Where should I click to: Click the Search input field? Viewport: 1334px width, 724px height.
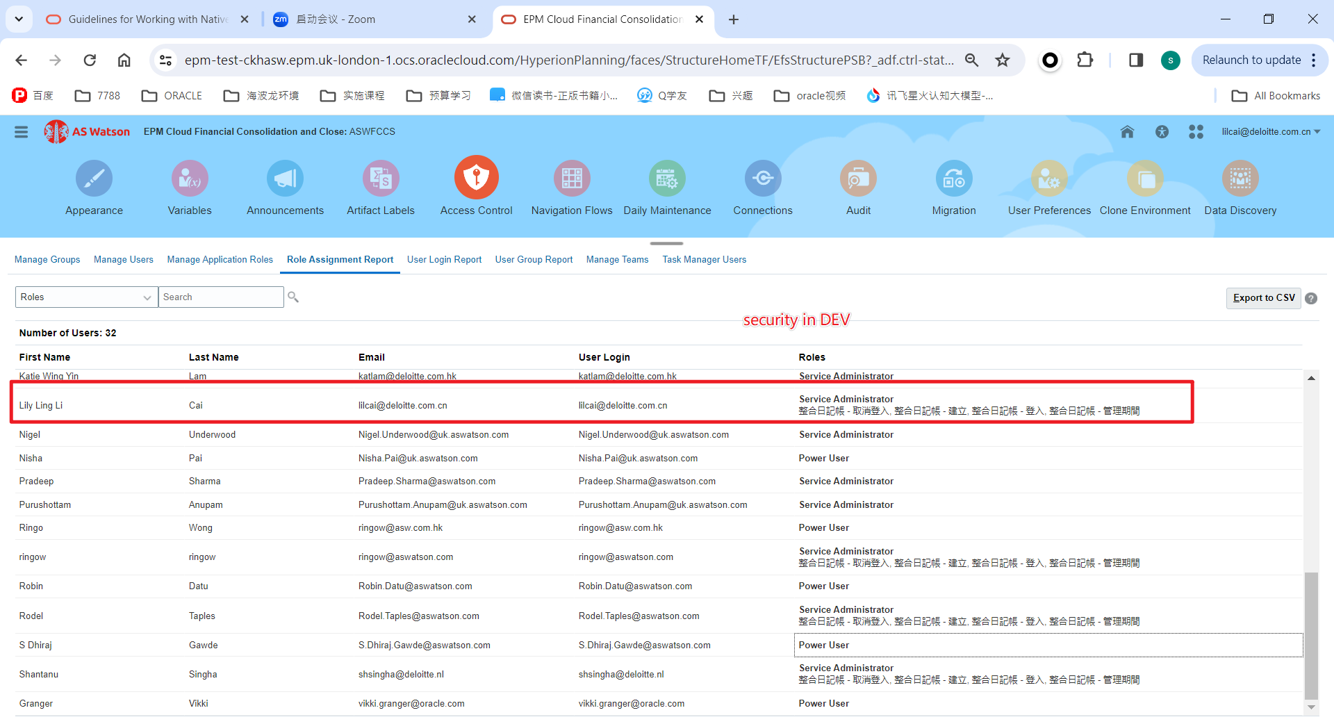pyautogui.click(x=221, y=297)
